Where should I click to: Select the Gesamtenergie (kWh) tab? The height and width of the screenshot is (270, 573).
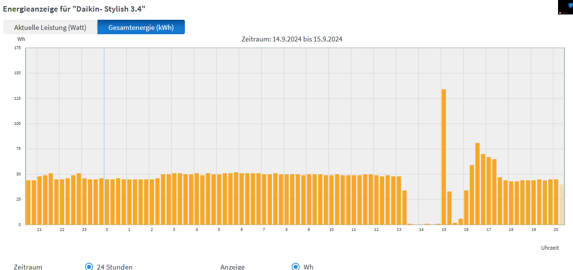(x=141, y=27)
